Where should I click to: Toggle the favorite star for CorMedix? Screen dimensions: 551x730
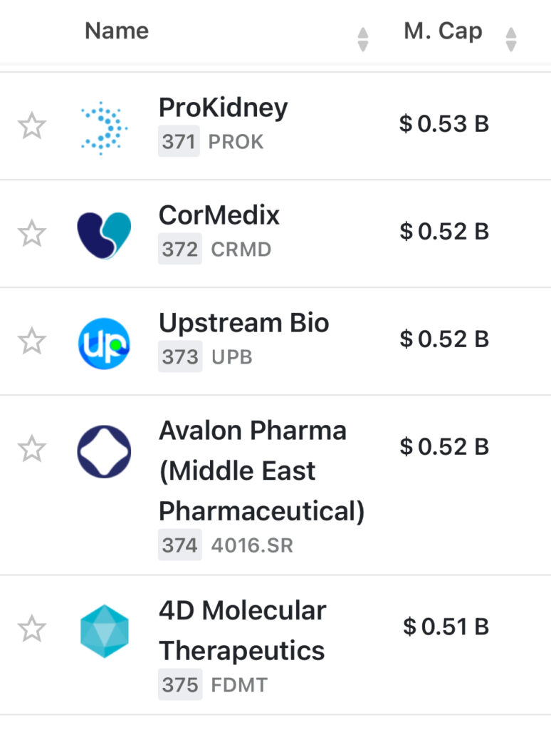31,235
